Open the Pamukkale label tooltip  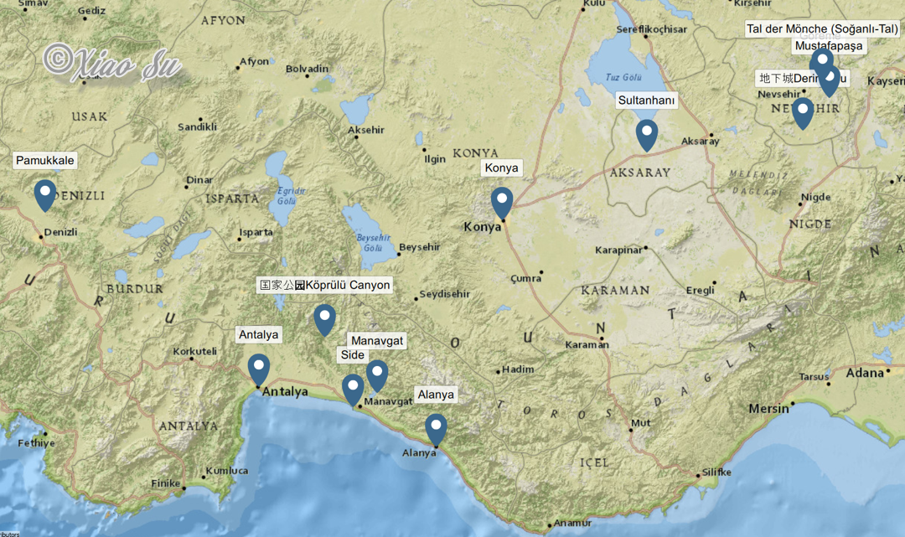coord(45,160)
